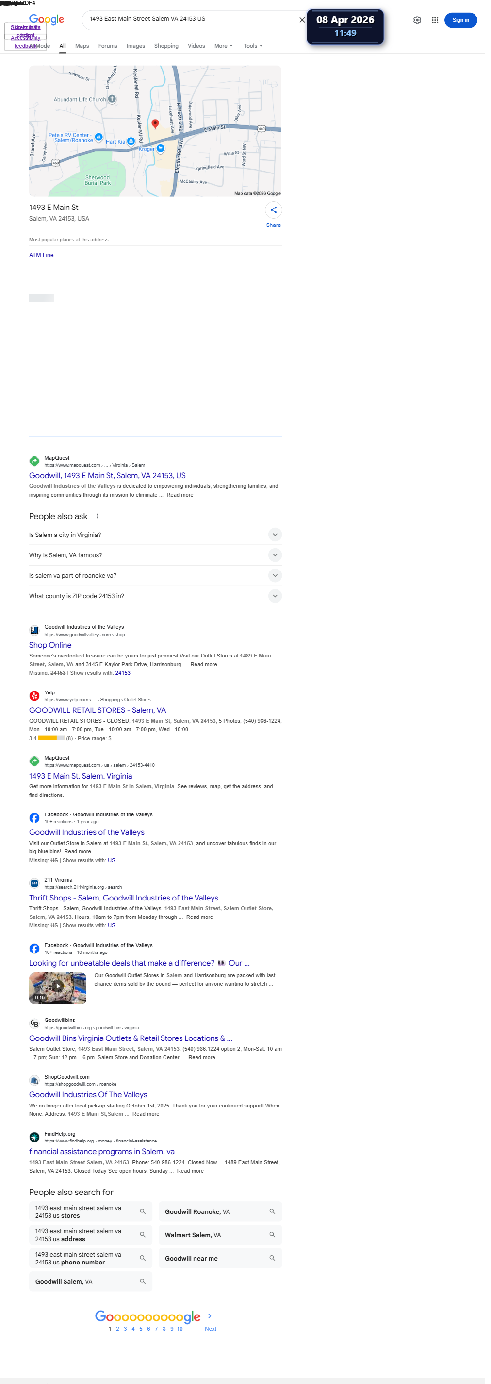
Task: Open three-dot menu beside People also ask
Action: click(99, 522)
